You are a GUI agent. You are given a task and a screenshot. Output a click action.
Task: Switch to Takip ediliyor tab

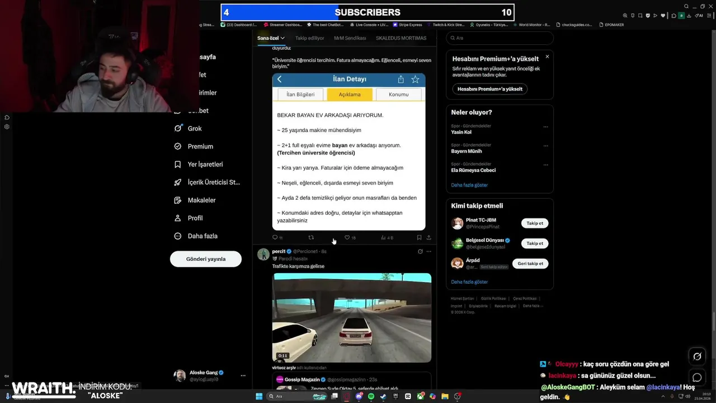(x=310, y=38)
